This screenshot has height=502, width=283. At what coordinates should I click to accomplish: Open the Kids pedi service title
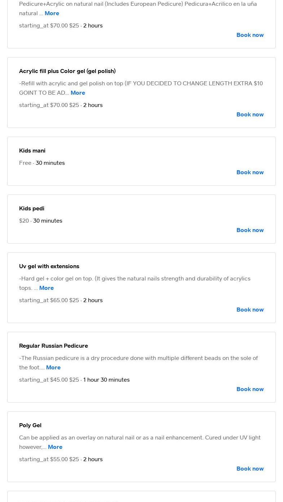click(x=32, y=209)
